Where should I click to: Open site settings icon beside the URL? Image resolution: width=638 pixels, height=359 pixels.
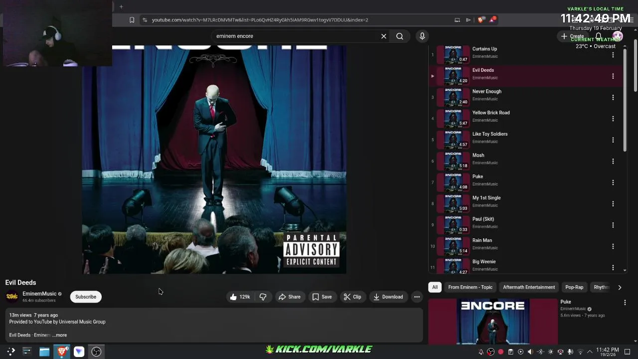click(x=145, y=20)
